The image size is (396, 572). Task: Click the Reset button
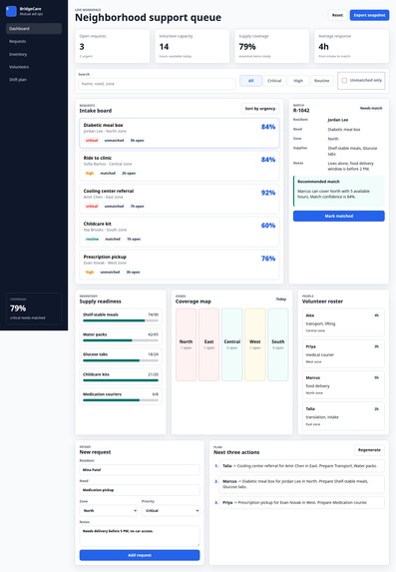[337, 15]
